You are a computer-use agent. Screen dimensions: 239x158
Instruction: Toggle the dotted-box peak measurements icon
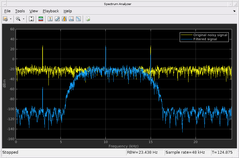pyautogui.click(x=71, y=19)
